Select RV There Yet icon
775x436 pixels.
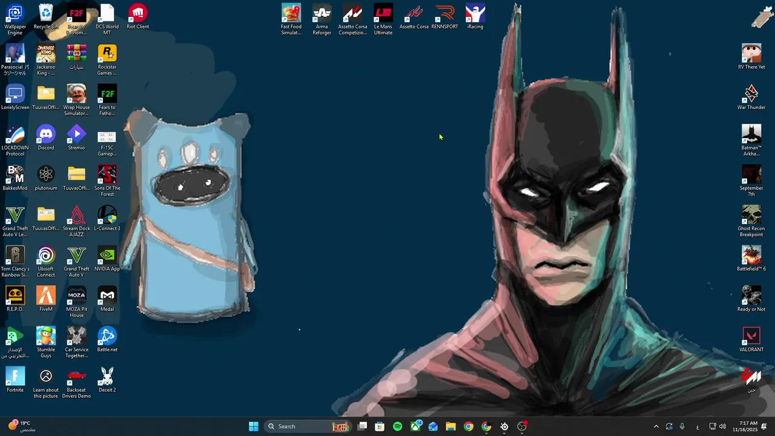pyautogui.click(x=751, y=57)
